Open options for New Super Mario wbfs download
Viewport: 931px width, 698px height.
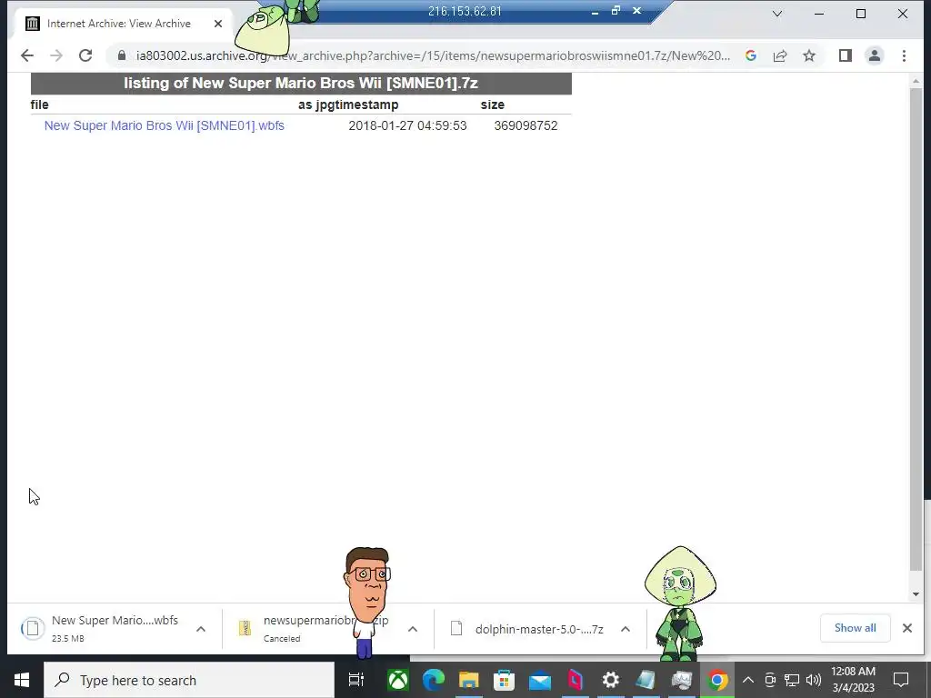(201, 629)
